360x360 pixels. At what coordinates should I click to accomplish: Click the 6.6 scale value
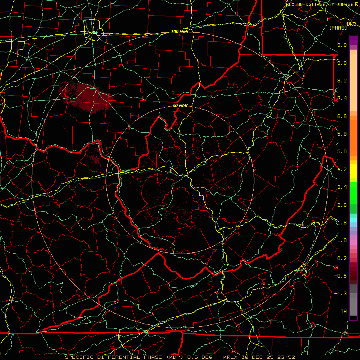click(342, 116)
